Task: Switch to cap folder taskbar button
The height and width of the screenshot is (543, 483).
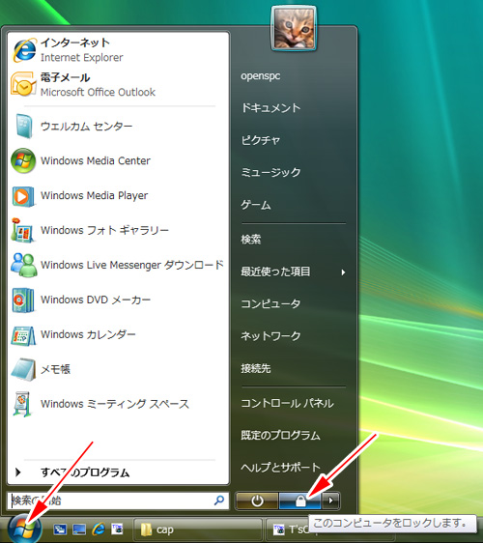Action: pyautogui.click(x=198, y=529)
